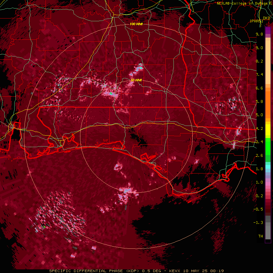Click the 3.4 value on the color scale

click(x=259, y=142)
